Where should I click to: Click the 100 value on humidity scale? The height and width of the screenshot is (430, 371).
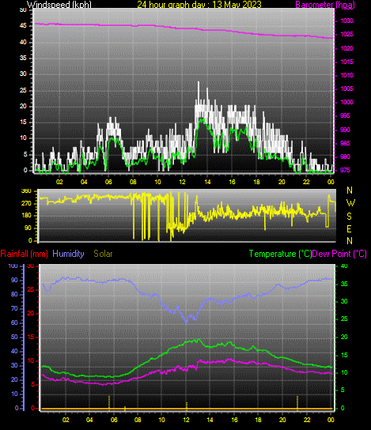(x=13, y=266)
